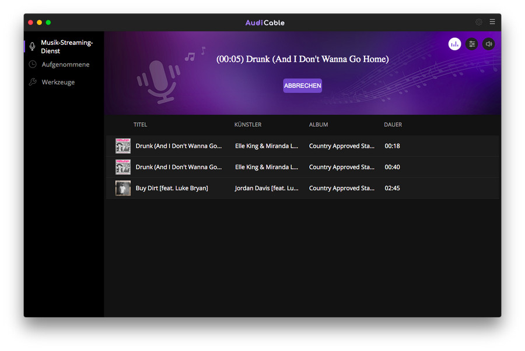Toggle the speaker volume icon
Viewport: 525px width, 351px height.
[488, 44]
